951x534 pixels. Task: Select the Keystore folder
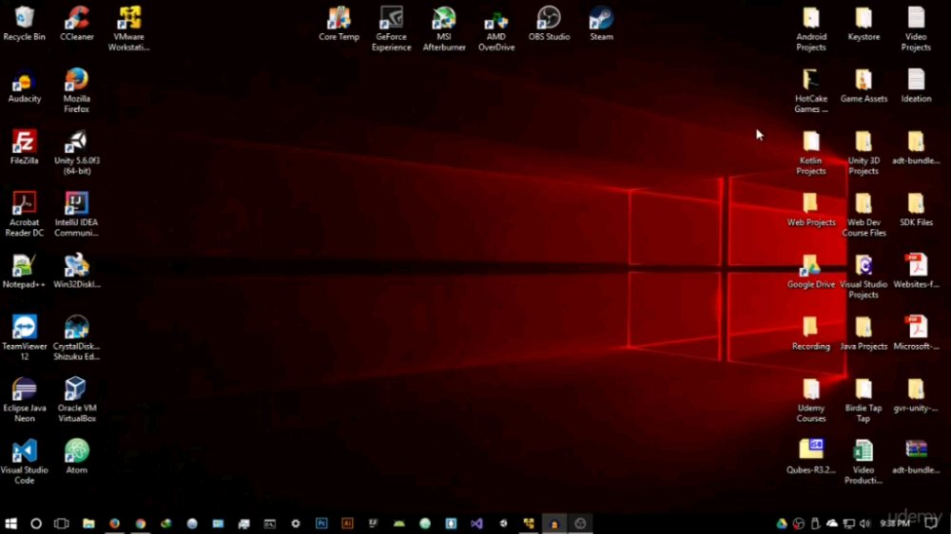tap(864, 25)
